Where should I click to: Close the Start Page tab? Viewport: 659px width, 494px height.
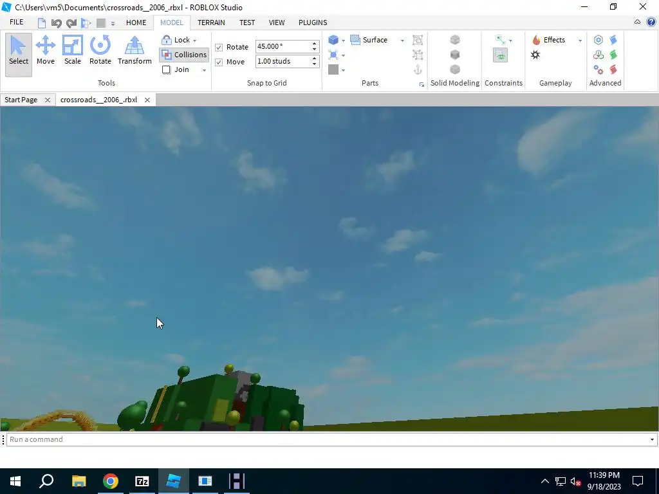pyautogui.click(x=48, y=100)
